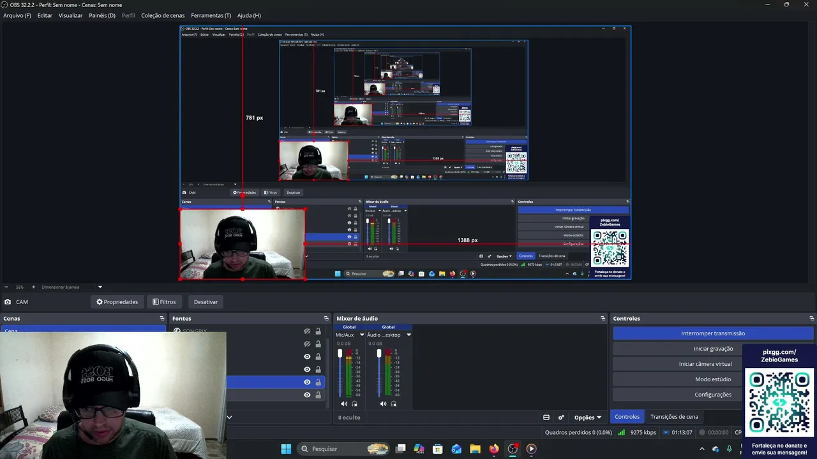Hide the fourth source in Fontes list
817x459 pixels.
307,369
